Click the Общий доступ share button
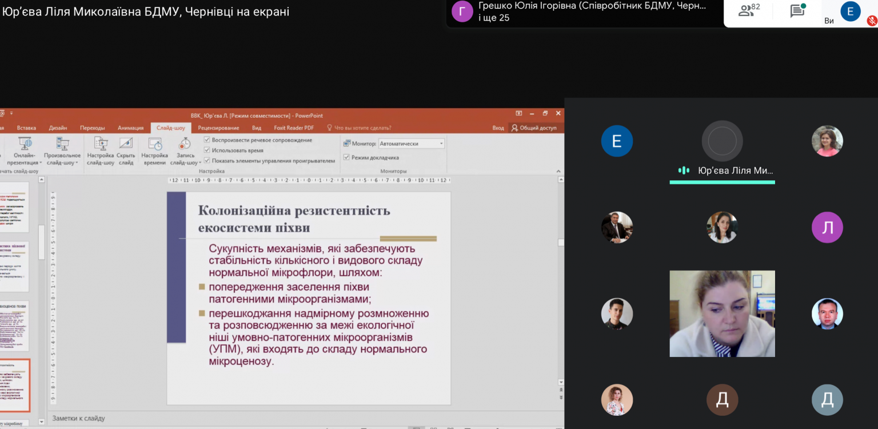 click(x=534, y=128)
